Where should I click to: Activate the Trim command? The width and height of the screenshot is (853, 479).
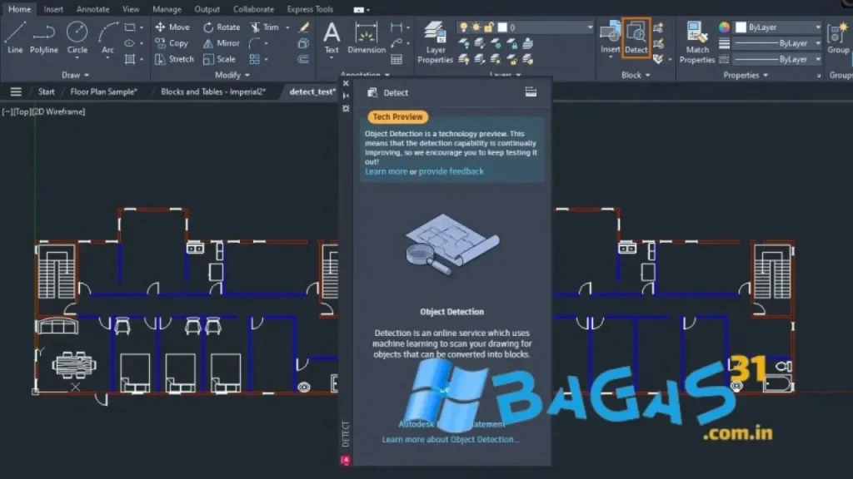click(264, 27)
